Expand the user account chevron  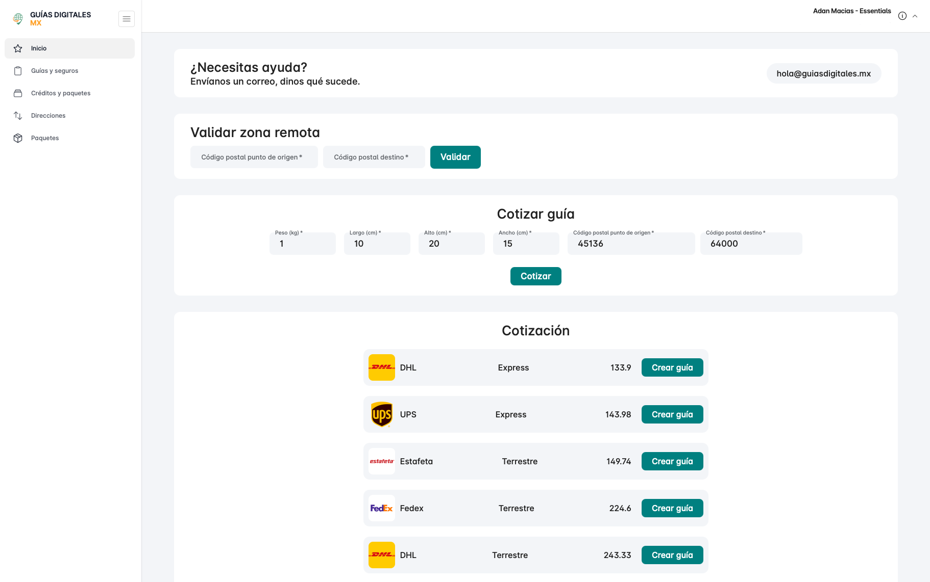(x=915, y=16)
